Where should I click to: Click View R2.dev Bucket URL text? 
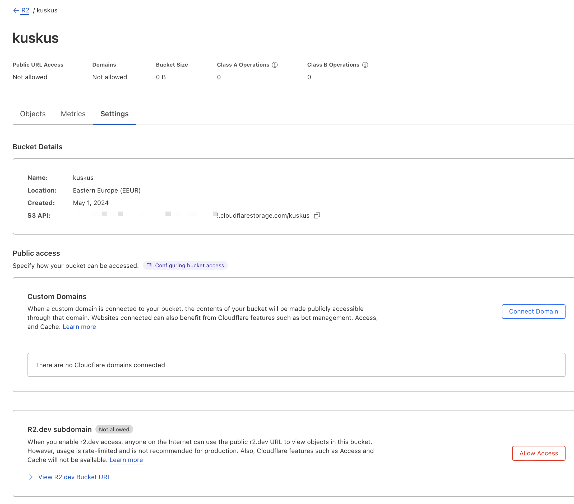pyautogui.click(x=75, y=477)
